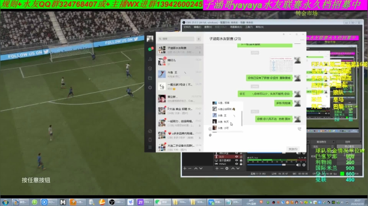The width and height of the screenshot is (368, 206).
Task: Open WeChat mini programs icon
Action: click(150, 132)
